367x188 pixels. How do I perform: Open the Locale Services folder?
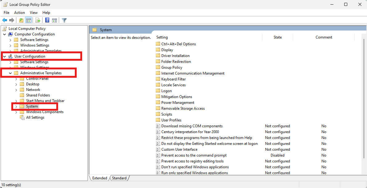173,85
